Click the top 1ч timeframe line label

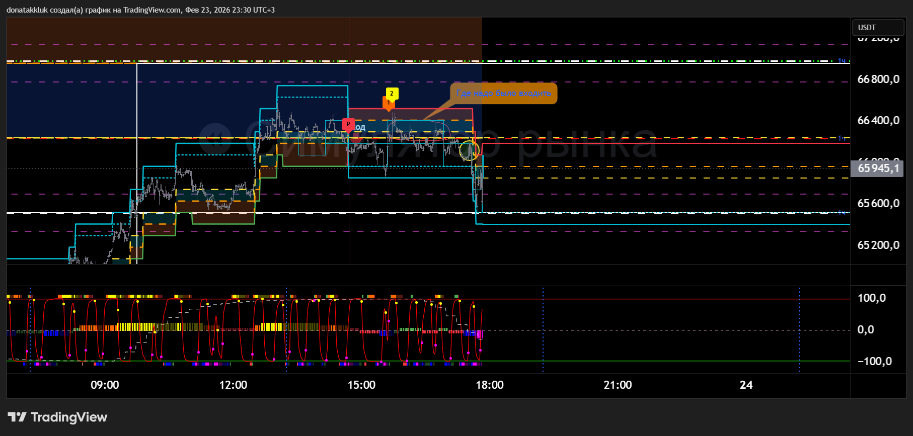(842, 61)
